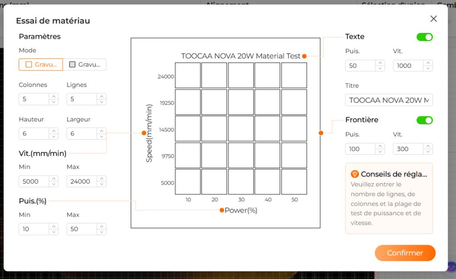456x279 pixels.
Task: Click the 14500 speed label in preview
Action: 167,130
